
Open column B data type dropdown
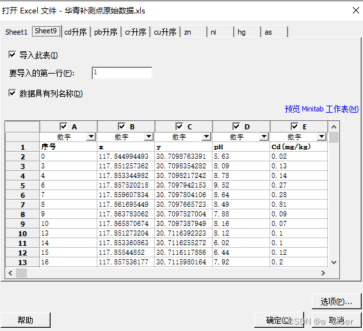(x=149, y=137)
